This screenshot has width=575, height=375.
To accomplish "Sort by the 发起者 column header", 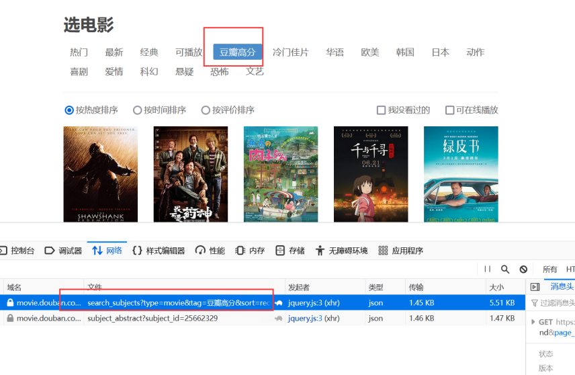I will (325, 287).
